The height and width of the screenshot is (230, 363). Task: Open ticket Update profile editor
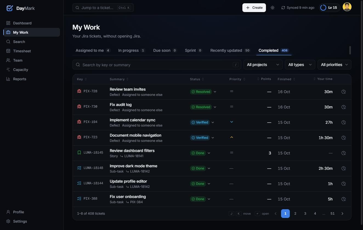(128, 181)
